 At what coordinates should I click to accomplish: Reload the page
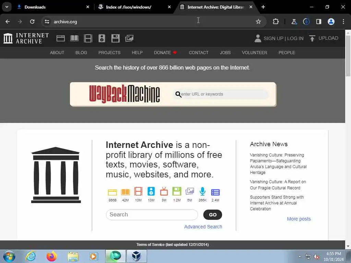click(32, 22)
